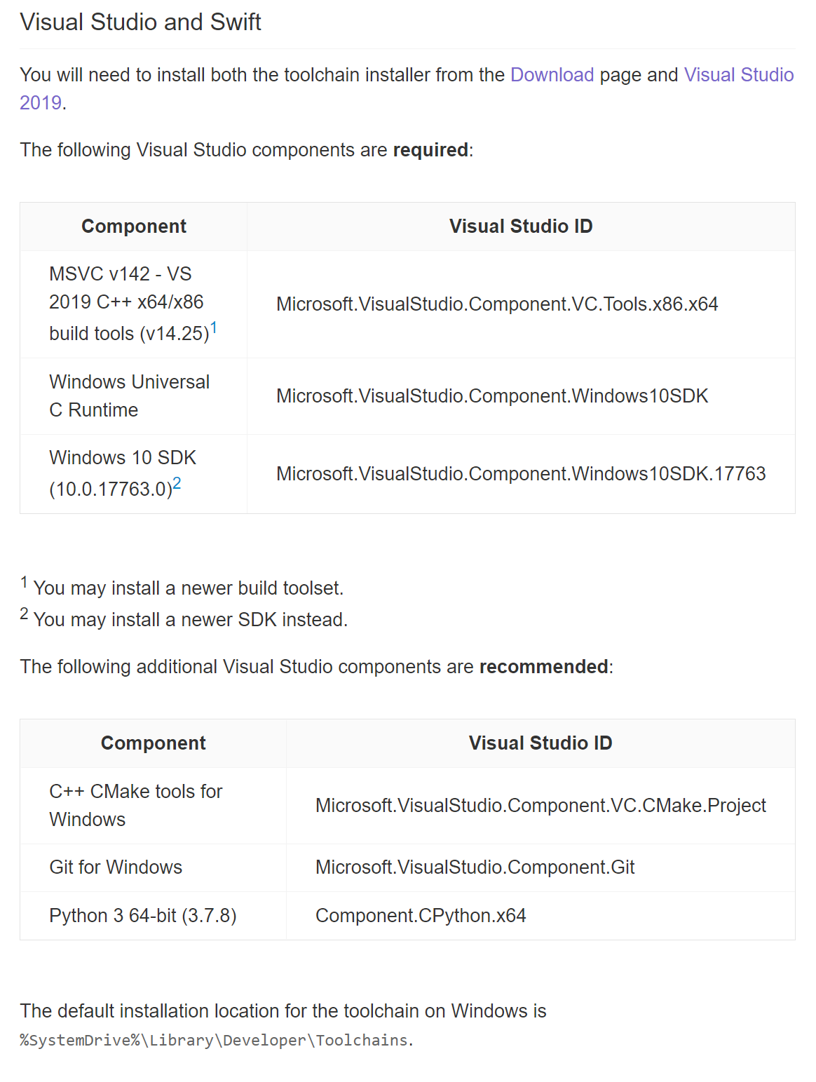Click the C++ CMake tools for Windows cell
This screenshot has height=1082, width=816.
(x=135, y=806)
